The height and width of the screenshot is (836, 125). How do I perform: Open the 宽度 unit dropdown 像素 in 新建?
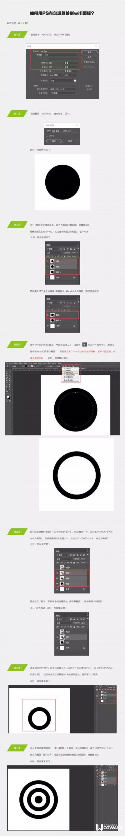71,63
